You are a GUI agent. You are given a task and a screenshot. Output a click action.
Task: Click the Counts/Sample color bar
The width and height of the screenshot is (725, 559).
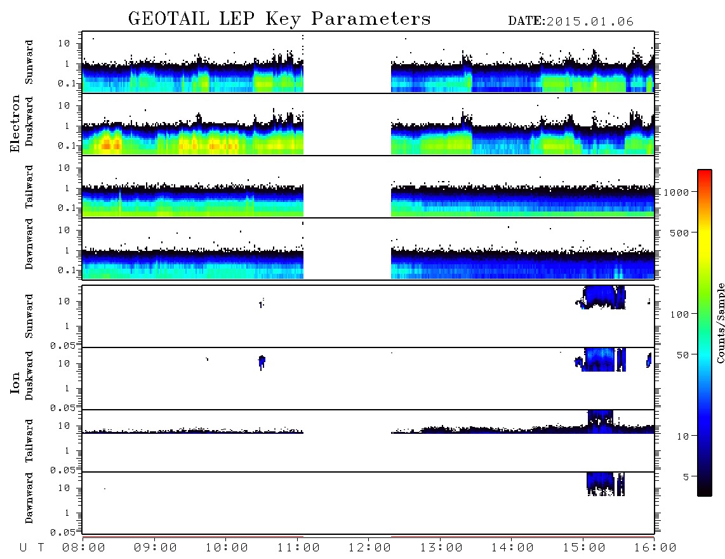[x=705, y=333]
